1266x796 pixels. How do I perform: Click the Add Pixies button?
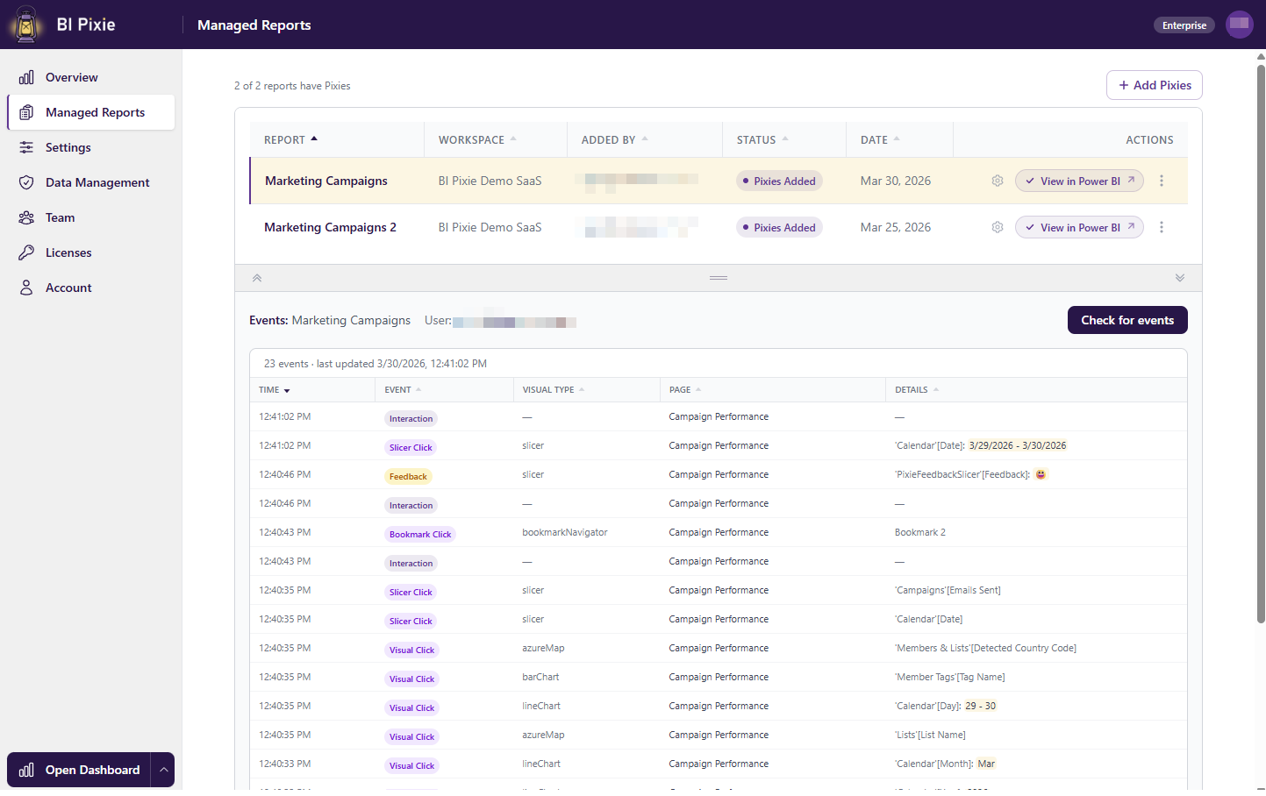coord(1155,85)
